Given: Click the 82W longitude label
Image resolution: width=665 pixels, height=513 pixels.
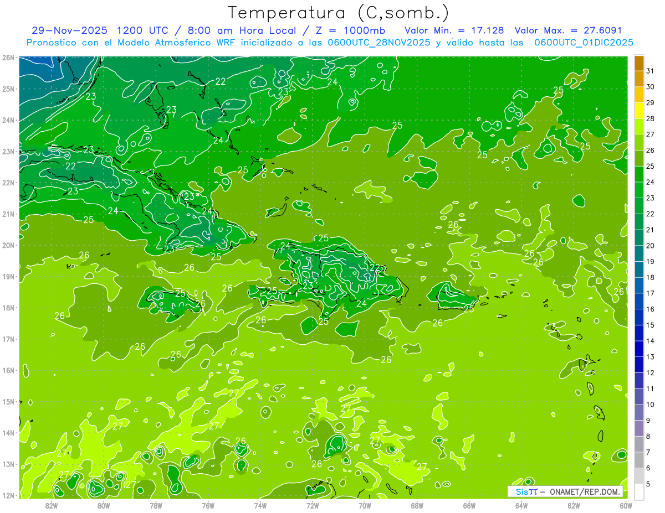Looking at the screenshot, I should (52, 506).
